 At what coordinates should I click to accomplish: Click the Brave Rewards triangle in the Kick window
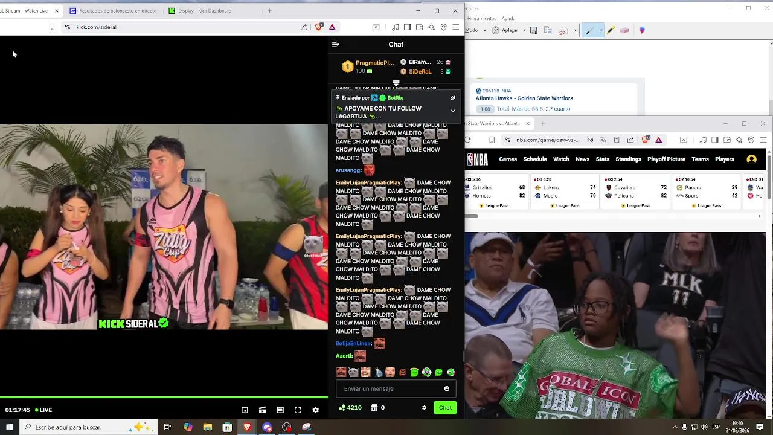click(332, 27)
